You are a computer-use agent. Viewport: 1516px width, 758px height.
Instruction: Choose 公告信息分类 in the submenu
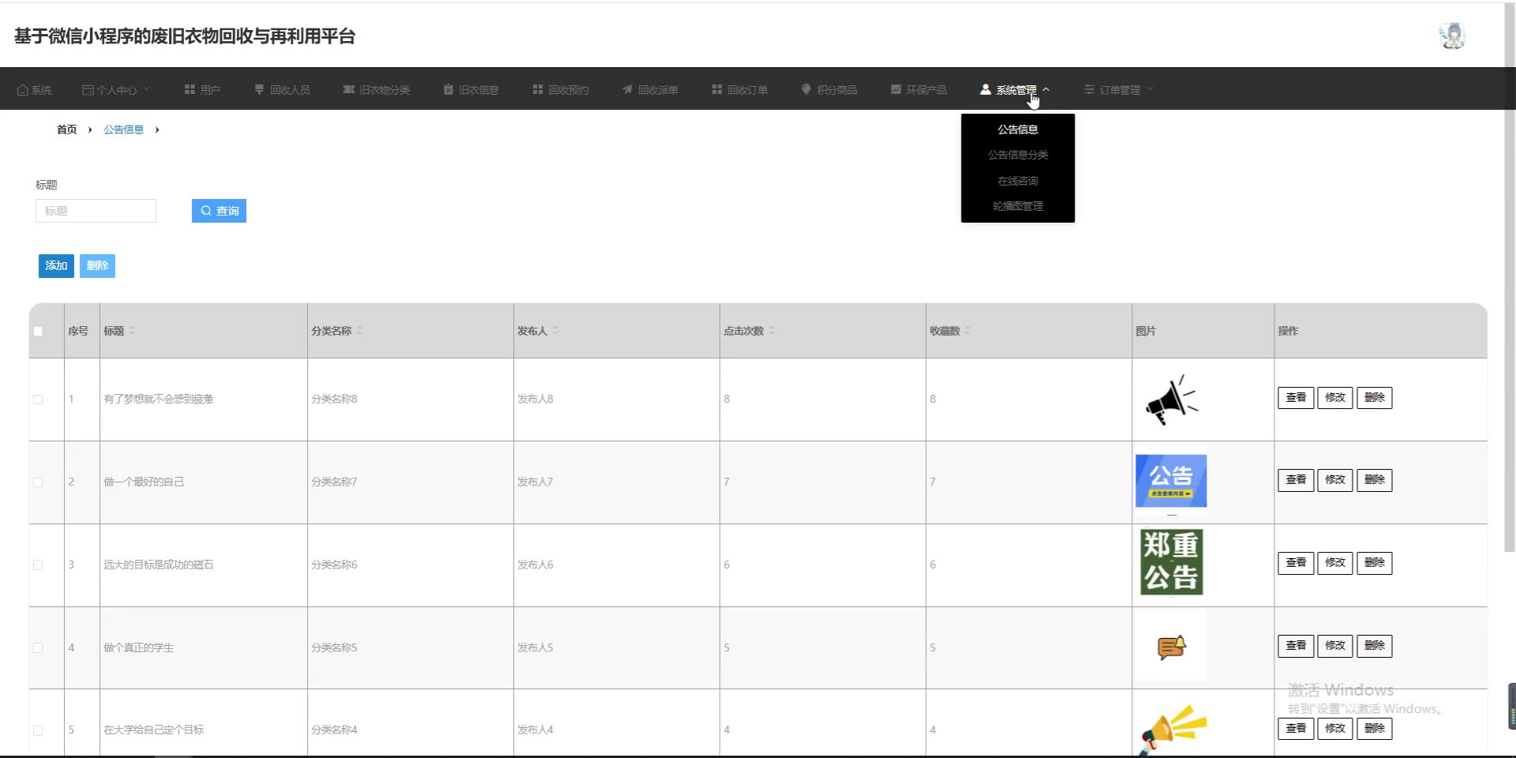tap(1018, 155)
